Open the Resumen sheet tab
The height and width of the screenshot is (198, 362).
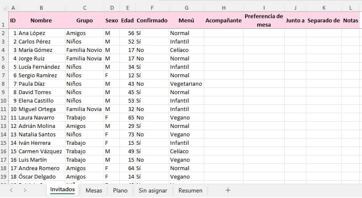(190, 190)
